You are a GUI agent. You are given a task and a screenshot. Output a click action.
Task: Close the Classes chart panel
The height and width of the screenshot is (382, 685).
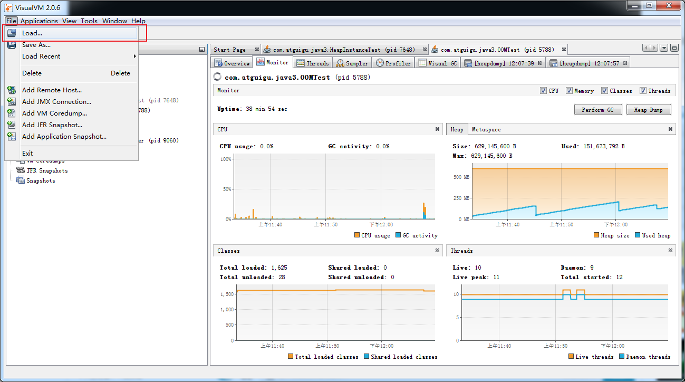[x=437, y=251]
